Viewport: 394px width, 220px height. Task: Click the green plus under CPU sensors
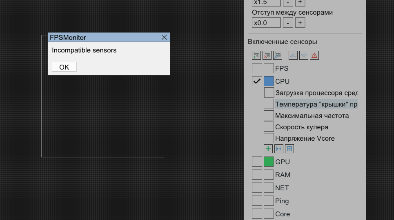coord(268,149)
